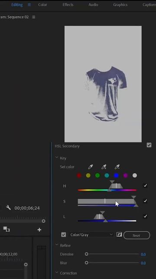Click the zoom scroll bar end handle
This screenshot has height=279, width=156.
pos(43,221)
